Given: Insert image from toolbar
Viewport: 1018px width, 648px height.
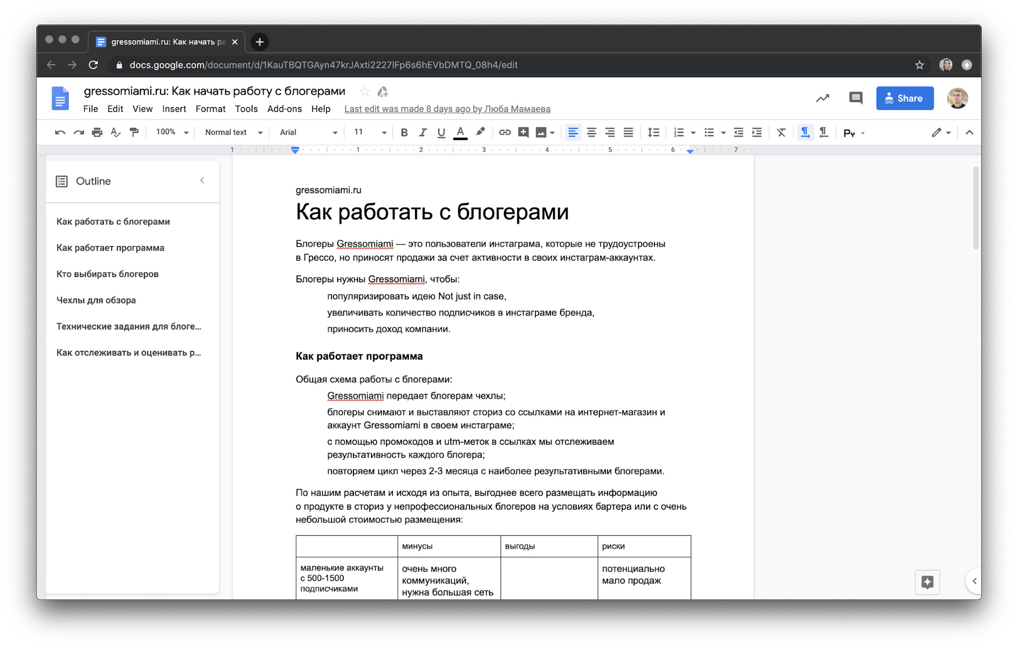Looking at the screenshot, I should click(x=541, y=133).
